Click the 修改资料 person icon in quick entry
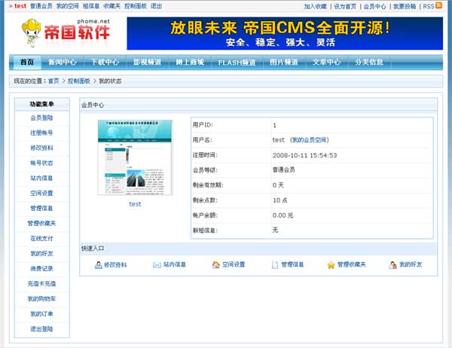 99,265
